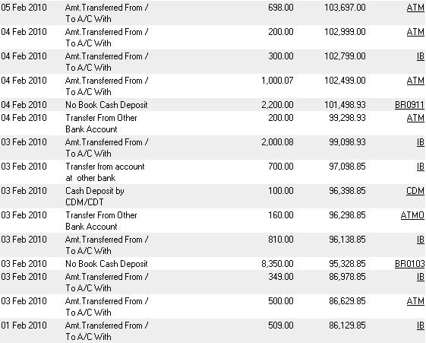The image size is (426, 343).
Task: Click the Cash Deposit by CDM/CDT description
Action: click(95, 196)
